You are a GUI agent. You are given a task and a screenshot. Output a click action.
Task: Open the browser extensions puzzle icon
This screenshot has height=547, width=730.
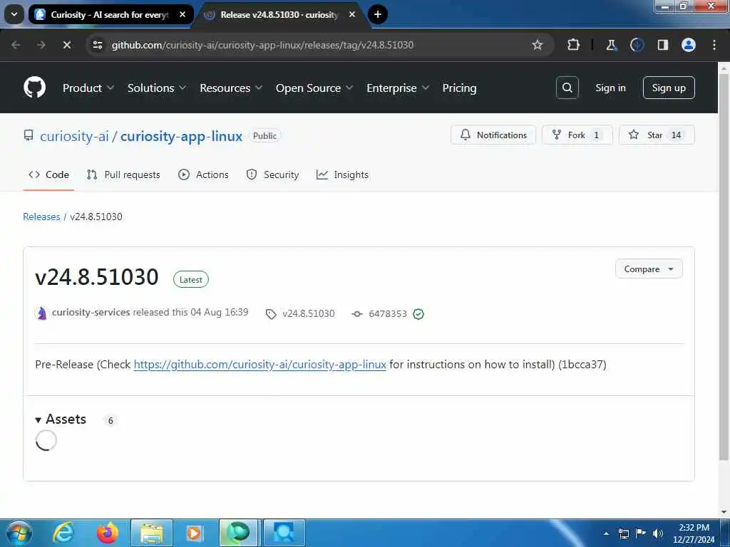click(x=573, y=45)
